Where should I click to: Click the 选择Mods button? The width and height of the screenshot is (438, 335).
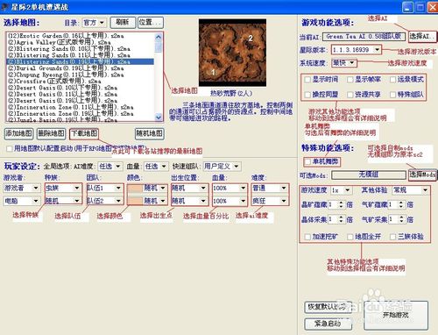pyautogui.click(x=422, y=175)
